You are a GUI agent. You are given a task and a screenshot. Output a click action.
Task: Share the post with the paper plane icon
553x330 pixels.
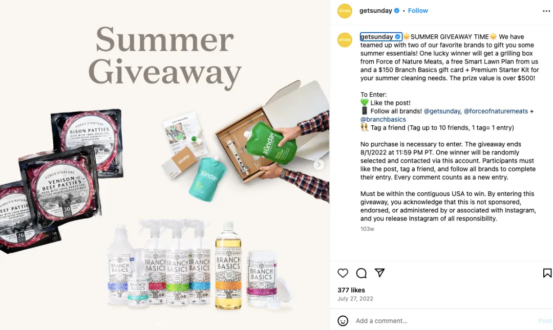click(379, 273)
